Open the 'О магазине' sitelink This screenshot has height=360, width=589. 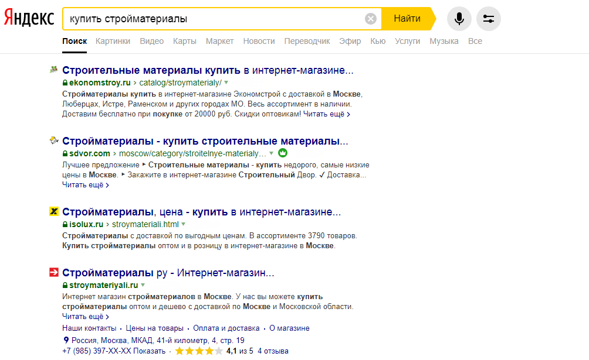[x=289, y=328]
